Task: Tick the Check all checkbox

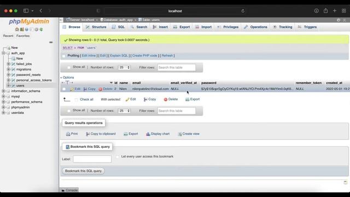Action: (77, 100)
